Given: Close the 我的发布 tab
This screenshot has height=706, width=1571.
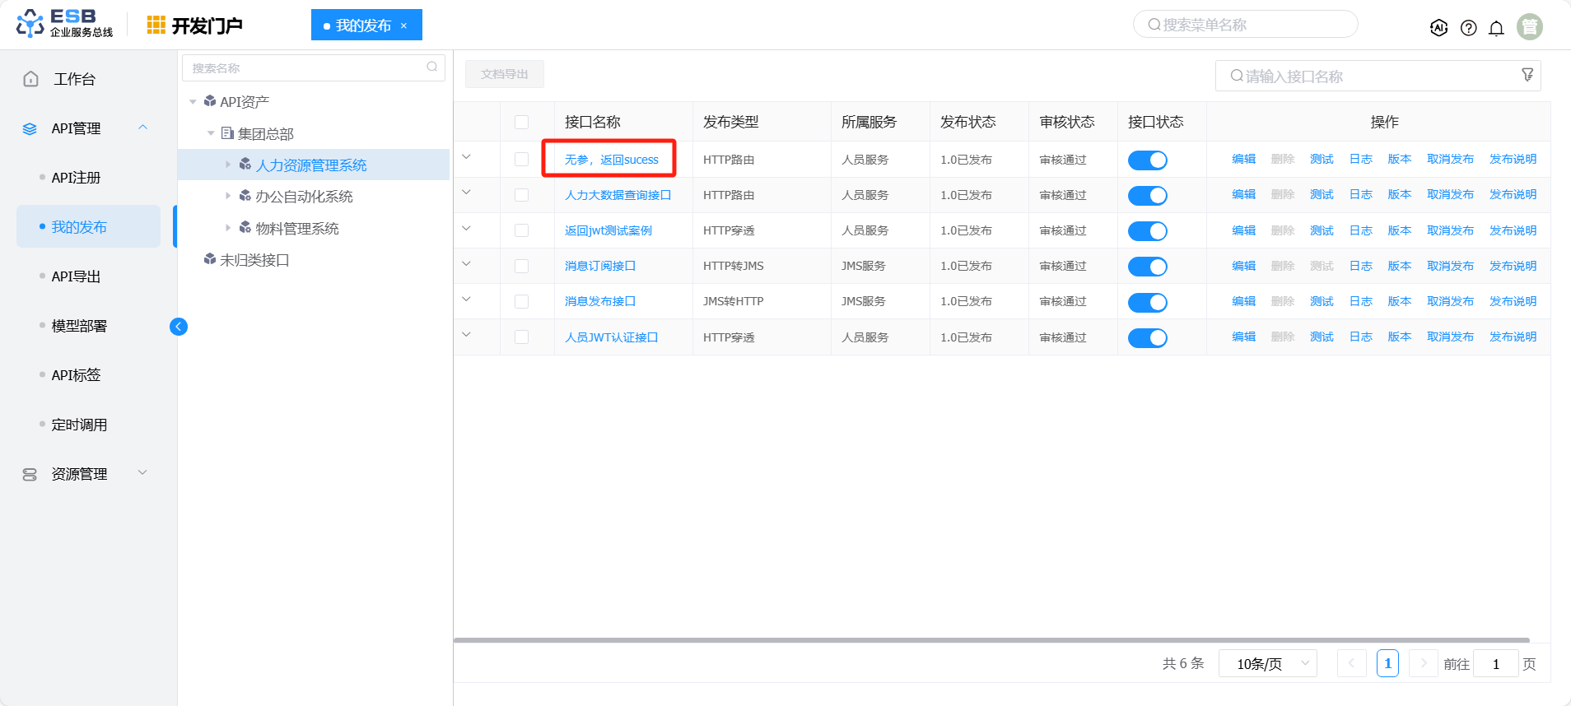Looking at the screenshot, I should 403,26.
